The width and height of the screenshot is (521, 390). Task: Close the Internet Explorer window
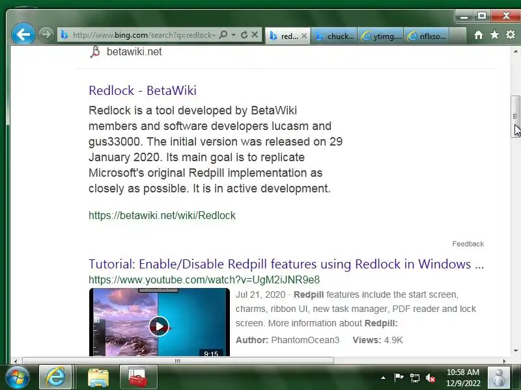pos(506,16)
